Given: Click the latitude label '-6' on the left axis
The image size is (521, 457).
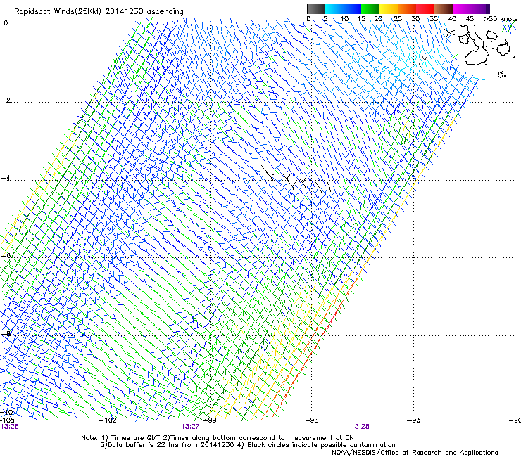Looking at the screenshot, I should click(6, 255).
